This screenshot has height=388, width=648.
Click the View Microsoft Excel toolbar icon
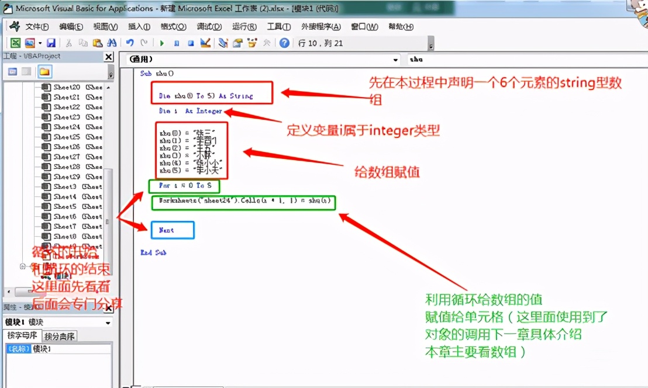coord(15,43)
